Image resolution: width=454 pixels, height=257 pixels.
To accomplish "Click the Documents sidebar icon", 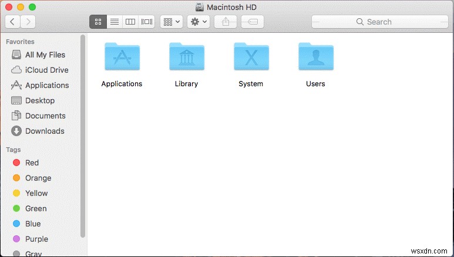I will pos(16,116).
